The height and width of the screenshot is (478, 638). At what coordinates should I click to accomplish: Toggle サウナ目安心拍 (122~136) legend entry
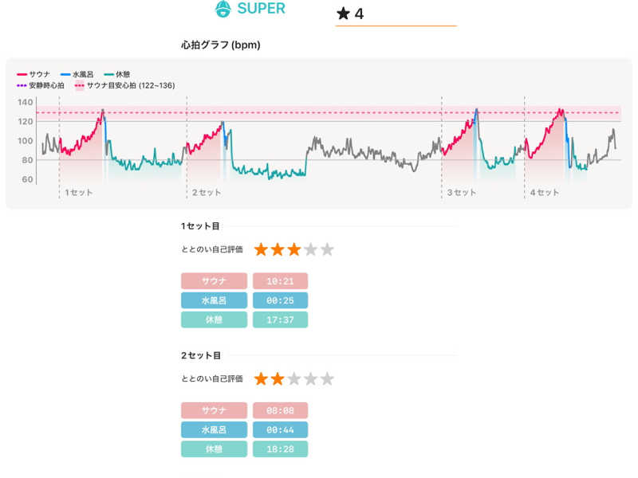[124, 85]
